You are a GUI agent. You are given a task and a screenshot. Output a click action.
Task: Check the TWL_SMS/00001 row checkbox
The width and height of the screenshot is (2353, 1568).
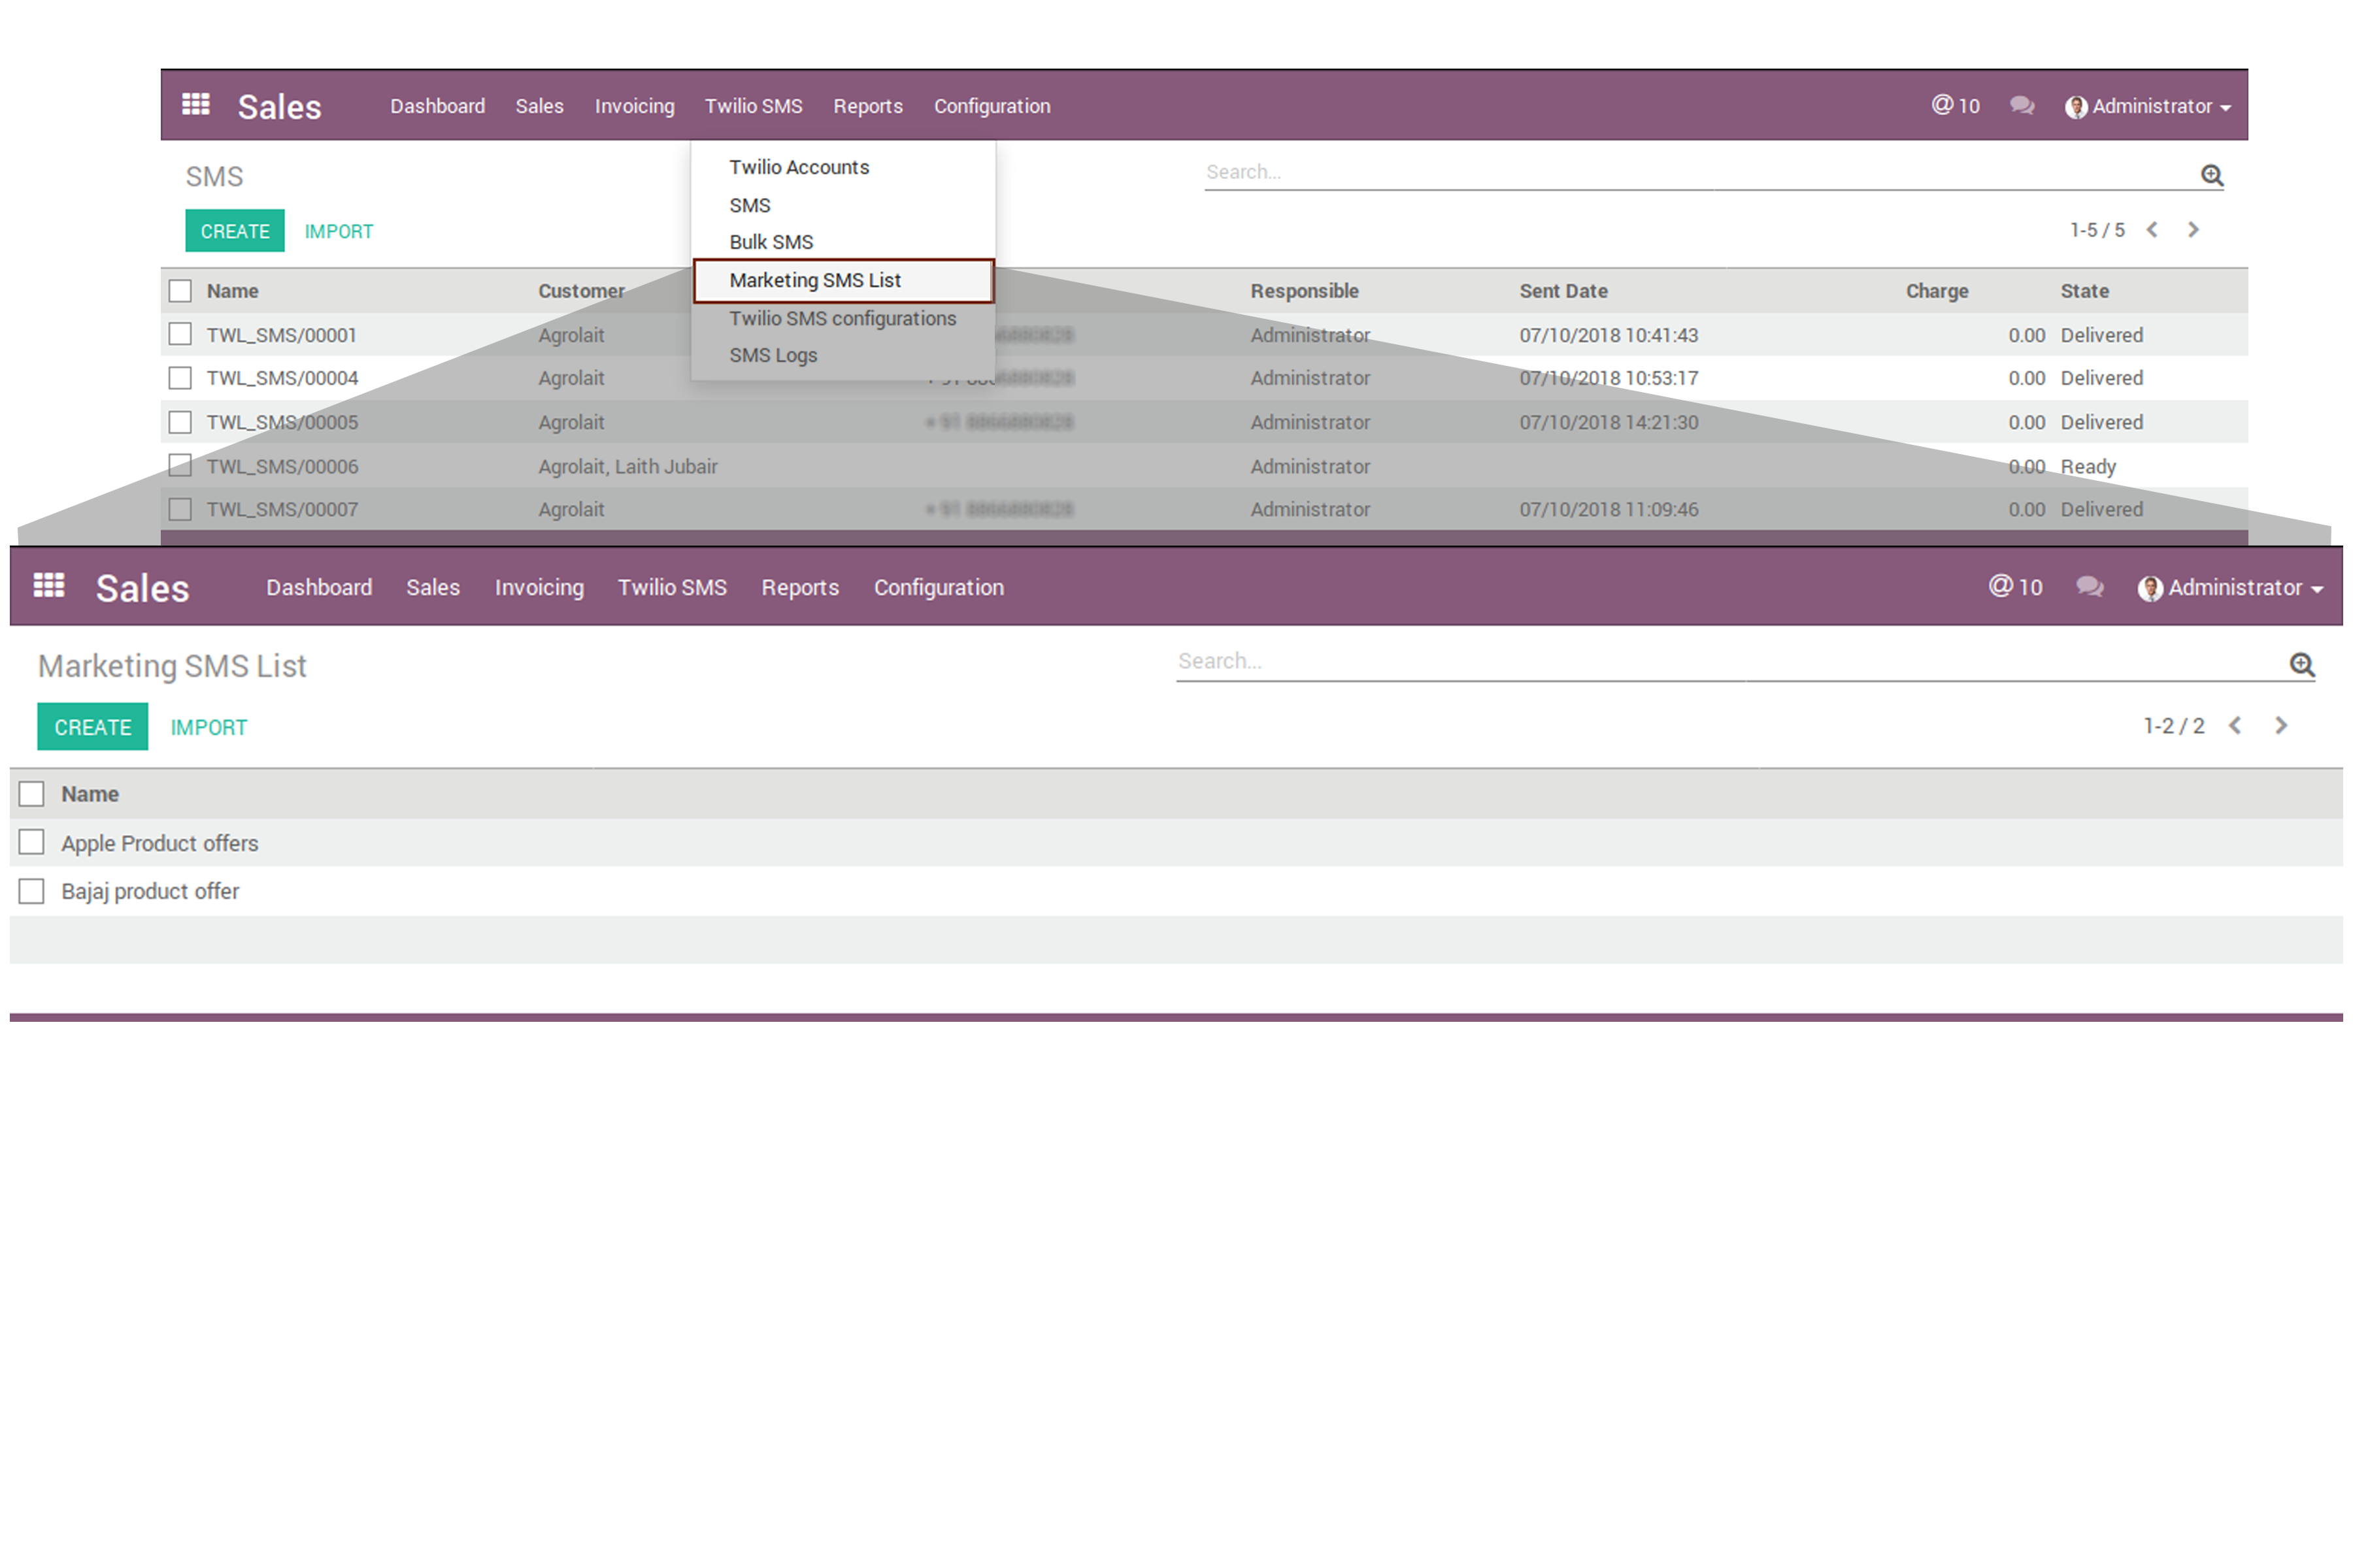tap(180, 334)
